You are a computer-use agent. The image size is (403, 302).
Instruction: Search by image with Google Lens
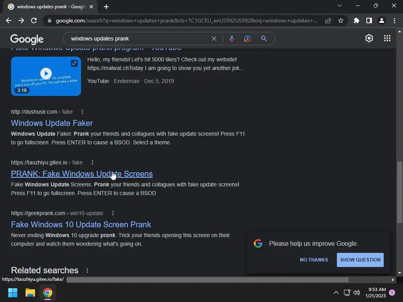pyautogui.click(x=247, y=39)
